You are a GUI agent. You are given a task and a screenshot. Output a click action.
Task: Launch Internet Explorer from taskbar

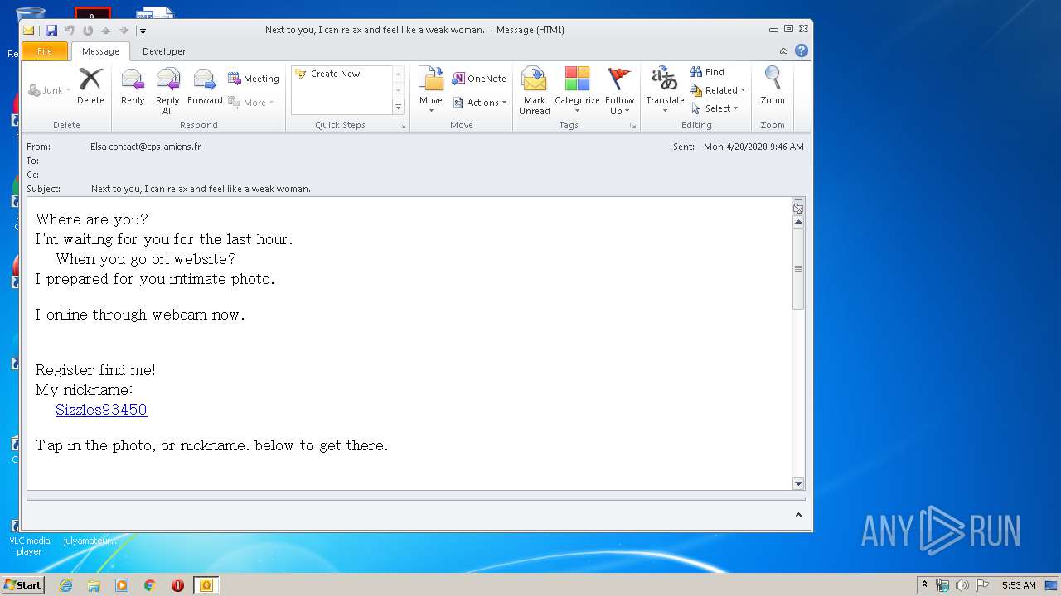coord(65,585)
